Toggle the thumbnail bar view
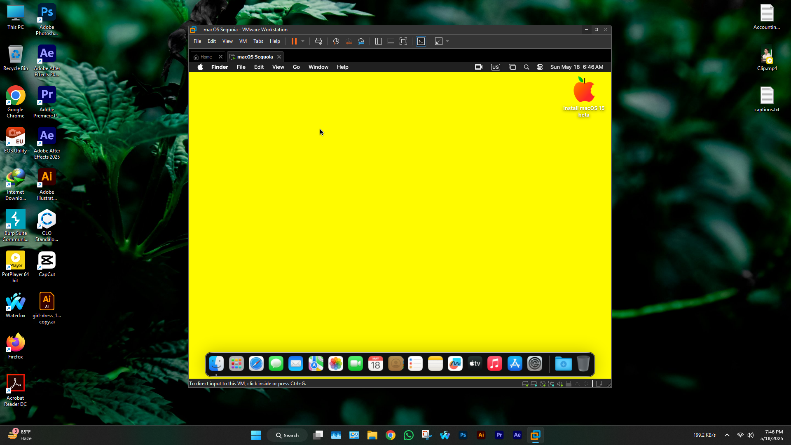 (391, 41)
